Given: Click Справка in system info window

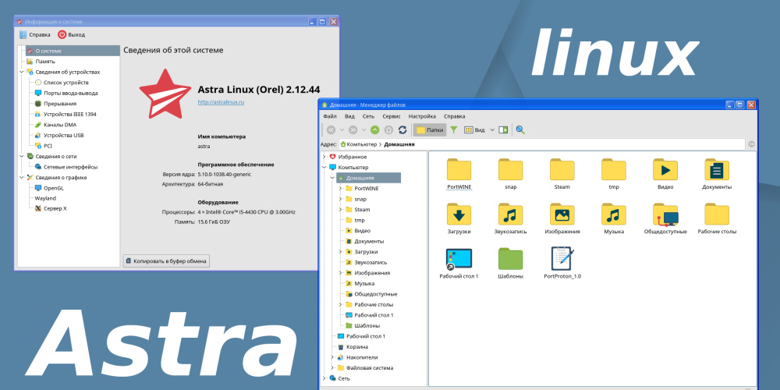Looking at the screenshot, I should [x=35, y=35].
